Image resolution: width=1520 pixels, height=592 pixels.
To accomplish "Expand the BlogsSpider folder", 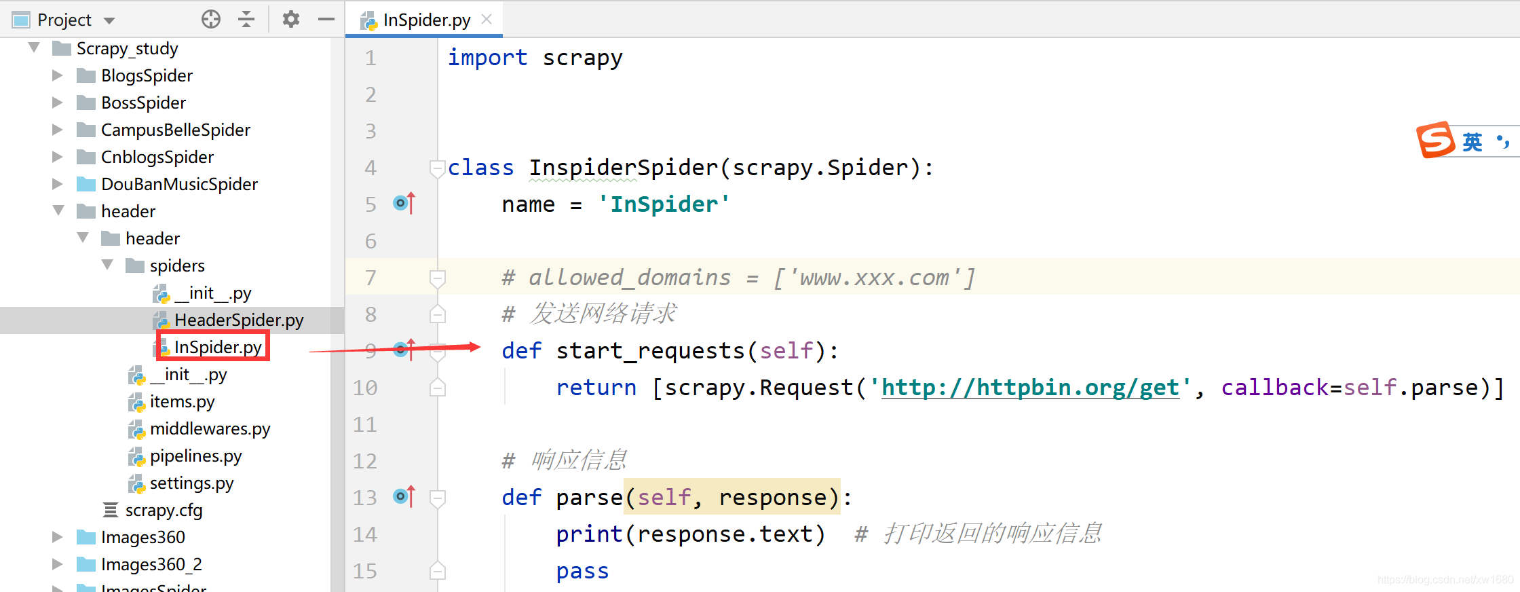I will (x=58, y=75).
